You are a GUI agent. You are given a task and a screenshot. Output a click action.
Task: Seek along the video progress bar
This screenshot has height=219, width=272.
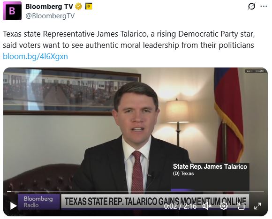click(136, 192)
